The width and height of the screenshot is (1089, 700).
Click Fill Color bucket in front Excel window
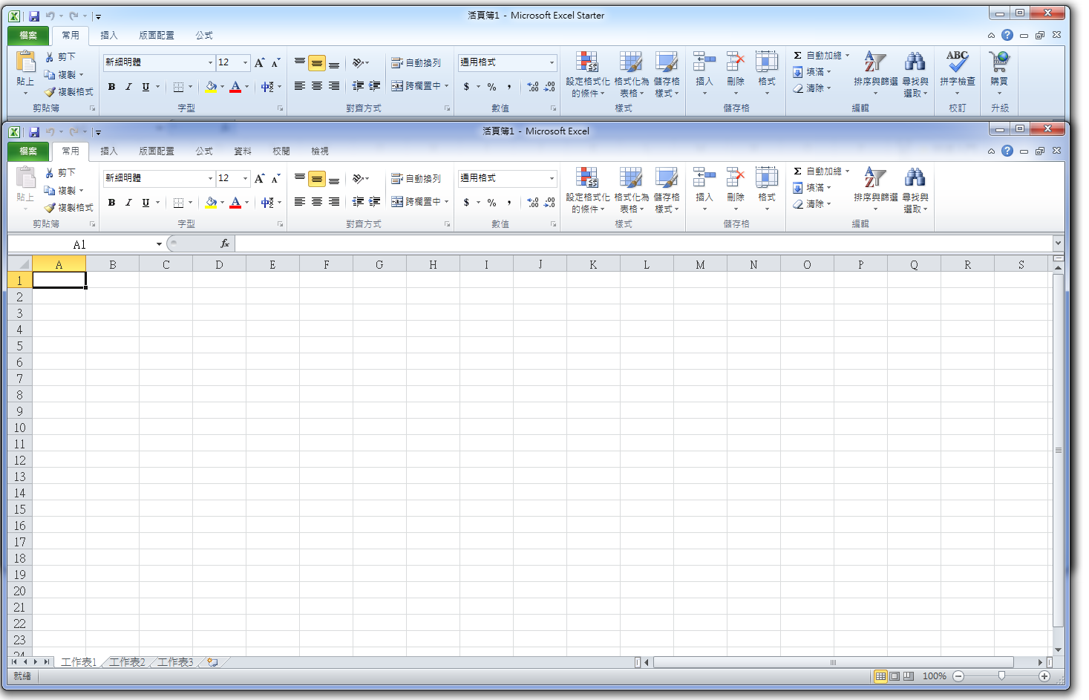[x=211, y=203]
